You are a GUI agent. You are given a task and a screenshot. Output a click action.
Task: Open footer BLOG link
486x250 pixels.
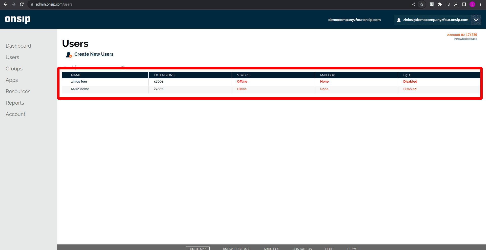coord(329,249)
